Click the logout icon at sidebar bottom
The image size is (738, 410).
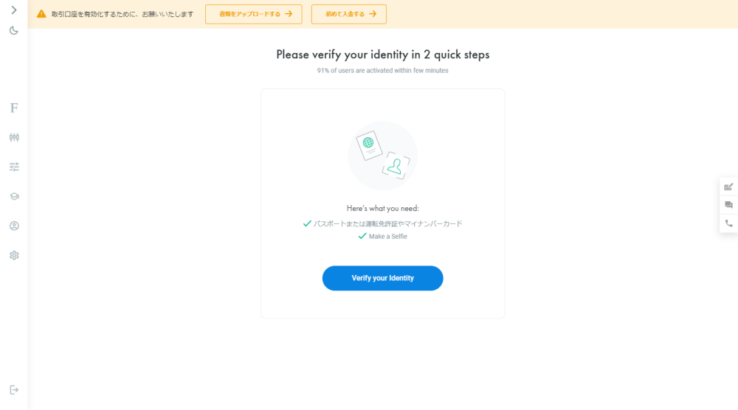pos(14,390)
